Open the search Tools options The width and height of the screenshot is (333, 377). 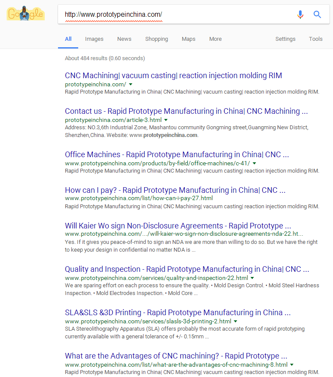pyautogui.click(x=316, y=39)
